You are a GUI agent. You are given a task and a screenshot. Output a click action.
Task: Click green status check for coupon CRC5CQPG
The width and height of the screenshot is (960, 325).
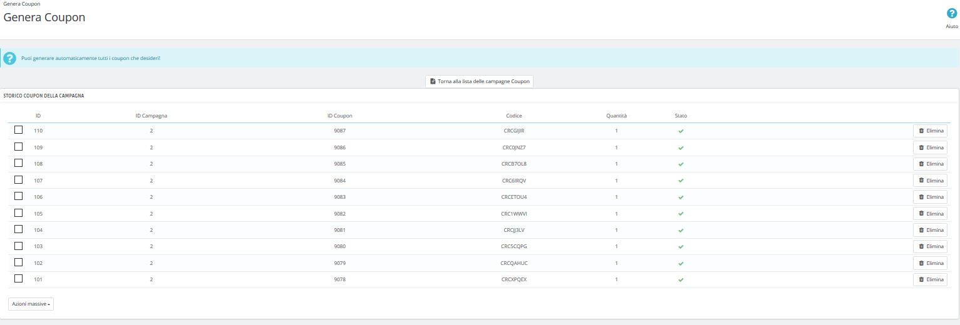(x=681, y=246)
